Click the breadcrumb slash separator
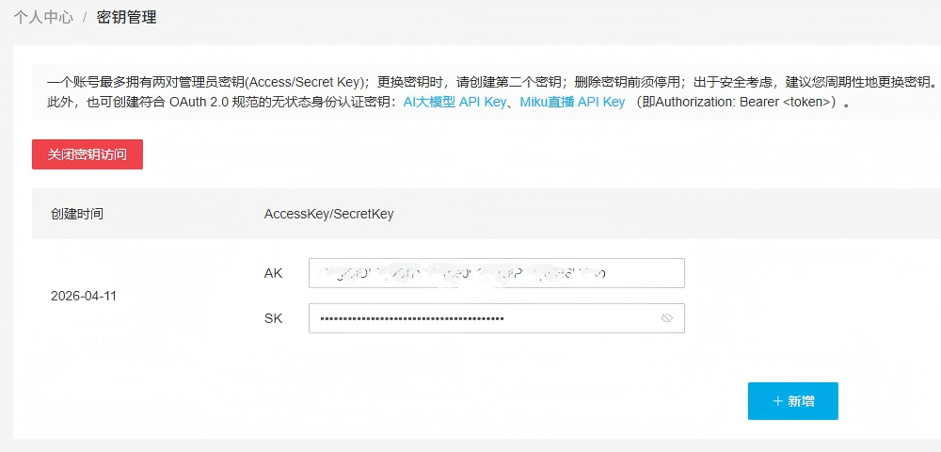941x452 pixels. click(85, 17)
